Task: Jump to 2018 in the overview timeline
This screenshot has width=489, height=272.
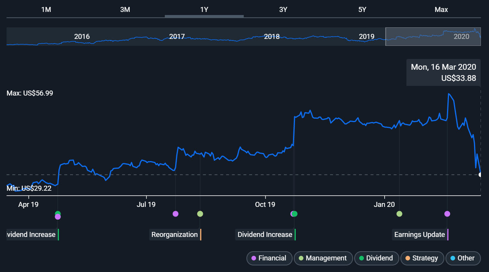Action: (272, 37)
